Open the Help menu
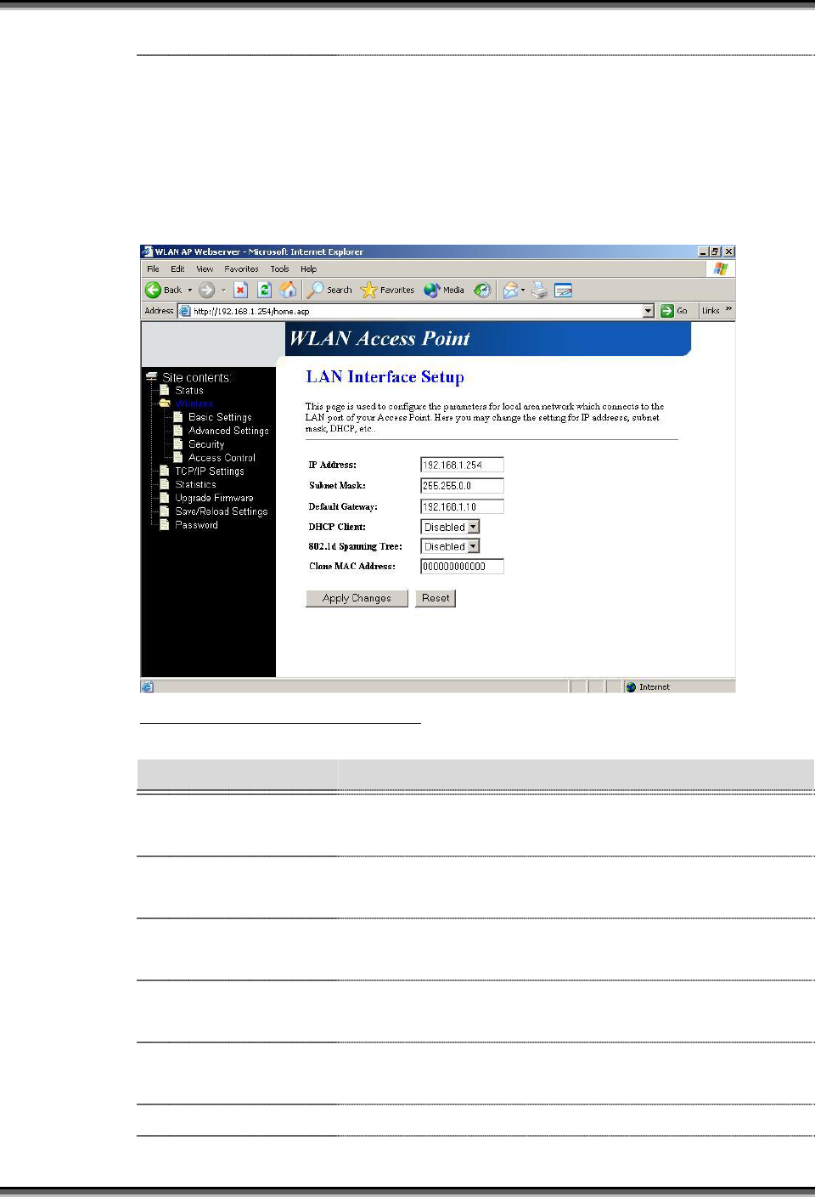Viewport: 815px width, 1197px height. coord(308,268)
